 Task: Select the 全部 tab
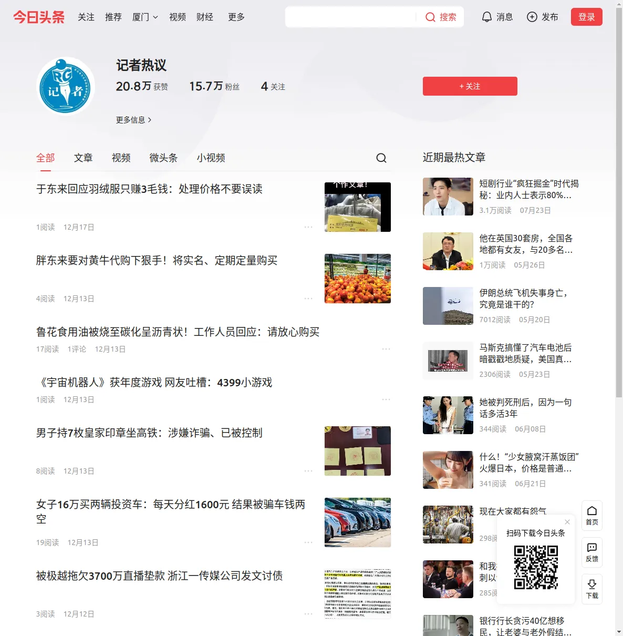click(46, 158)
